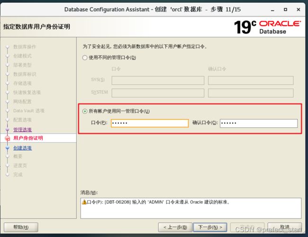Screen dimensions: 308x237
Task: Click 配置选项 step in sidebar
Action: [x=23, y=120]
